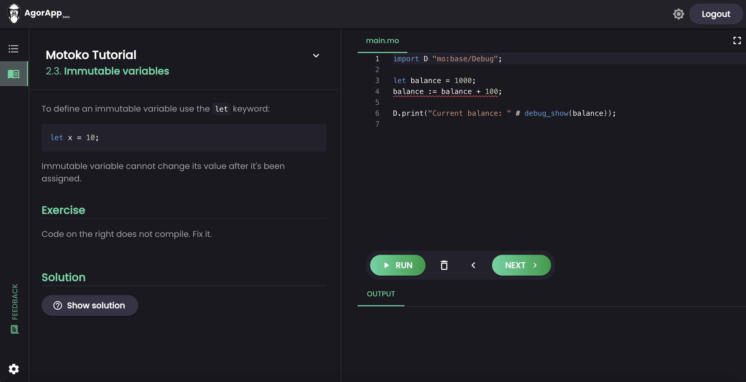
Task: Toggle the light/dark theme sun icon
Action: pyautogui.click(x=678, y=14)
